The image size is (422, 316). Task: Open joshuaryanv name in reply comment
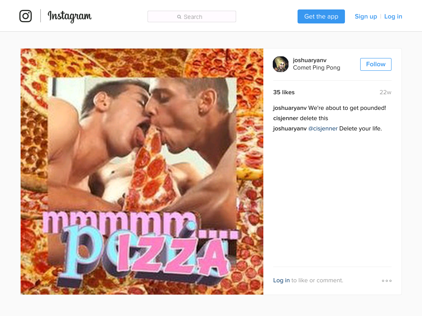(290, 128)
